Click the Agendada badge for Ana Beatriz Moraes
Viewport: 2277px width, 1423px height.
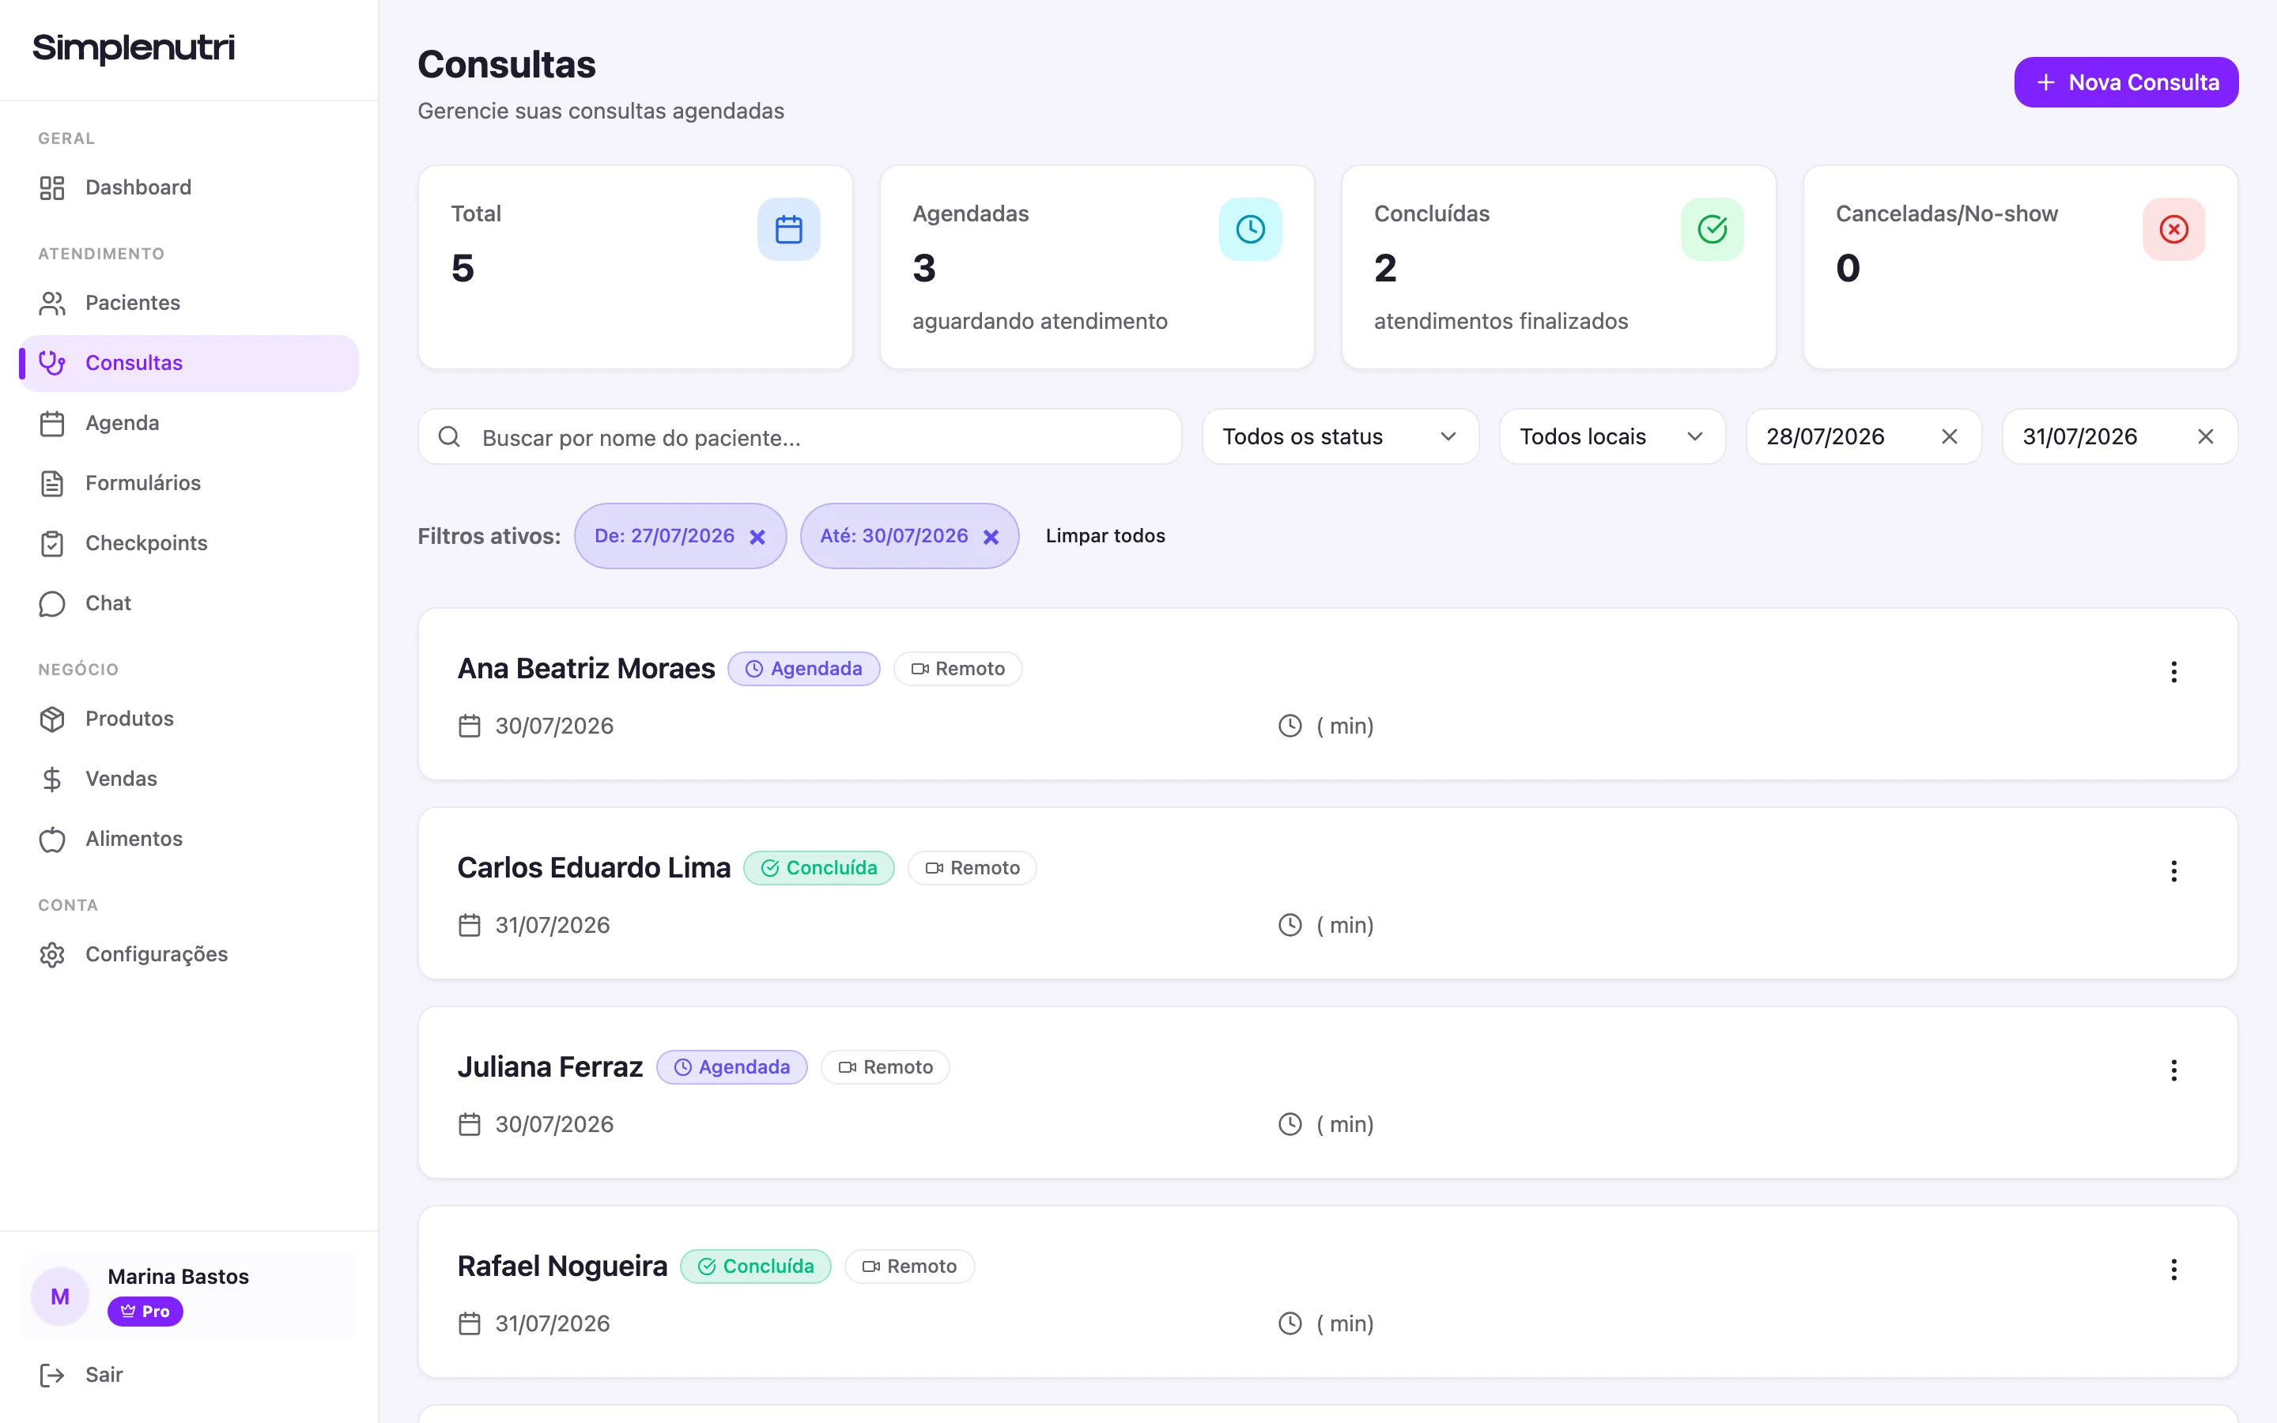(803, 669)
